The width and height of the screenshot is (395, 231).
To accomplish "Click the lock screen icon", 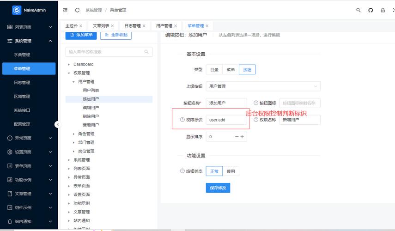I will click(x=383, y=10).
